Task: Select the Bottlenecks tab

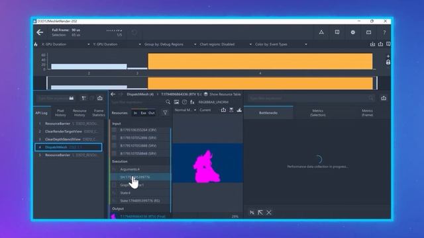Action: coord(268,113)
